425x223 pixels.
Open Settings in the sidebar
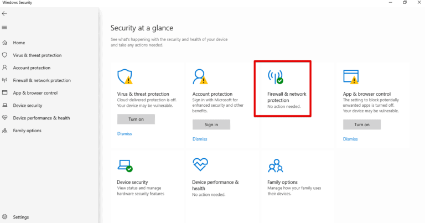[x=21, y=217]
